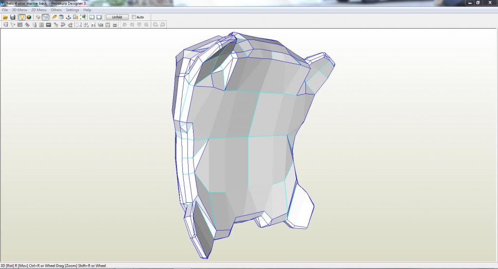
Task: Close the Pepakura Designer window
Action: click(x=490, y=3)
